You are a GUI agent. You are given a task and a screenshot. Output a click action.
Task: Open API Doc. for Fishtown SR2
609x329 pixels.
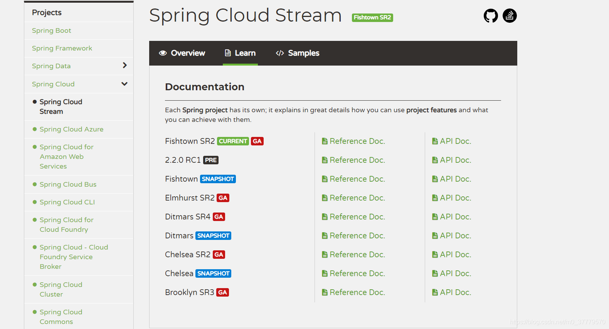456,141
